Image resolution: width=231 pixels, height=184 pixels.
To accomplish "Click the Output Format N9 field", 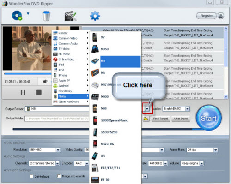I will click(57, 109).
